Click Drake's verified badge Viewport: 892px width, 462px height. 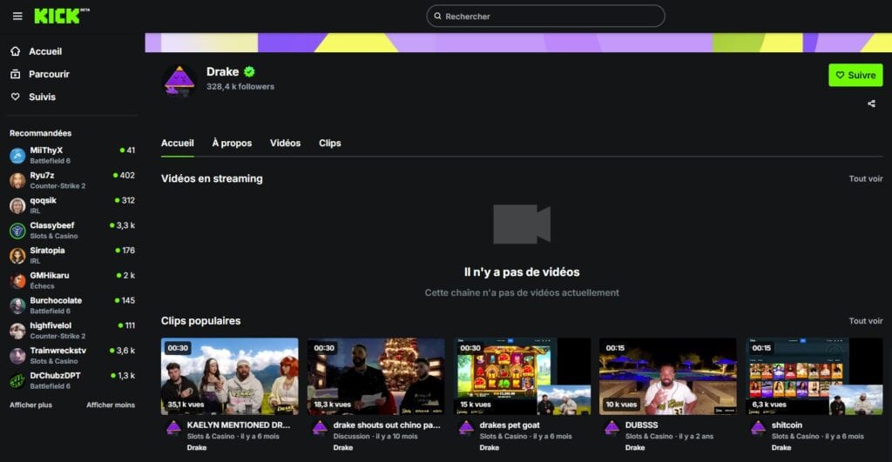[249, 71]
